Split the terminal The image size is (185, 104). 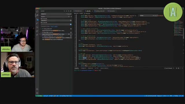[177, 68]
